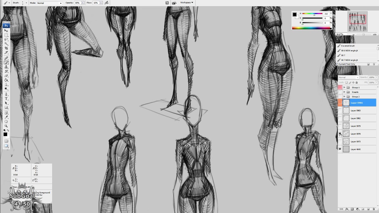Toggle visibility of Layer 4640
The width and height of the screenshot is (379, 213).
340,149
